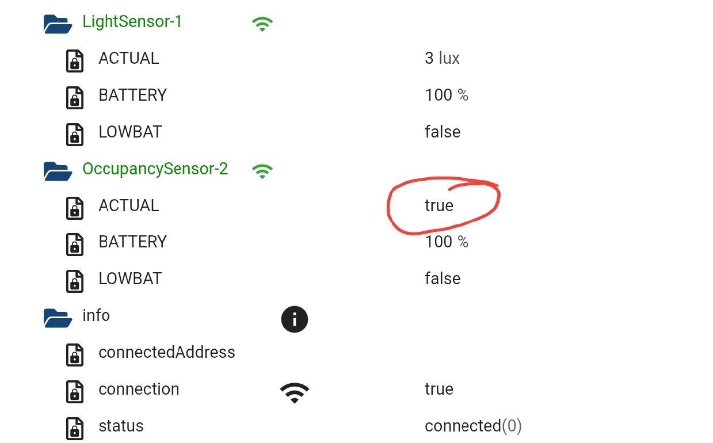Toggle the connection true value
The image size is (713, 443).
(x=439, y=389)
